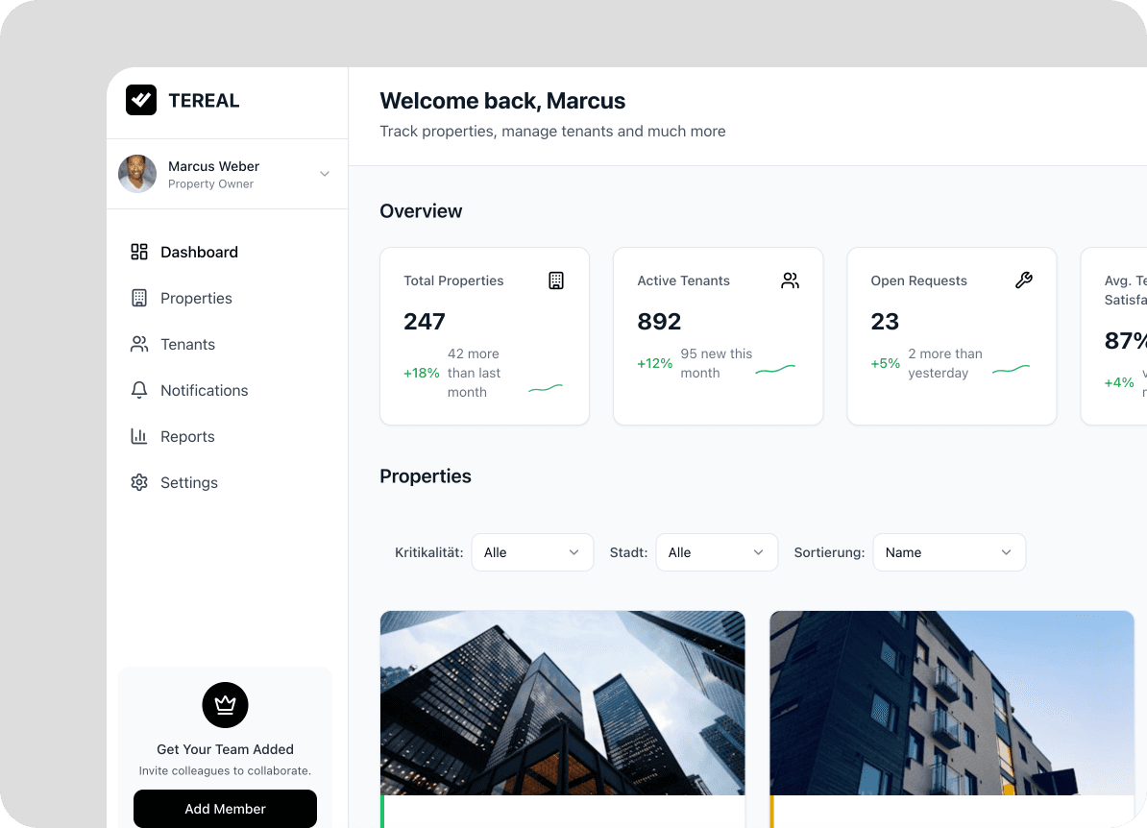Click the wrench icon on Open Requests card
The height and width of the screenshot is (828, 1147).
click(1023, 280)
